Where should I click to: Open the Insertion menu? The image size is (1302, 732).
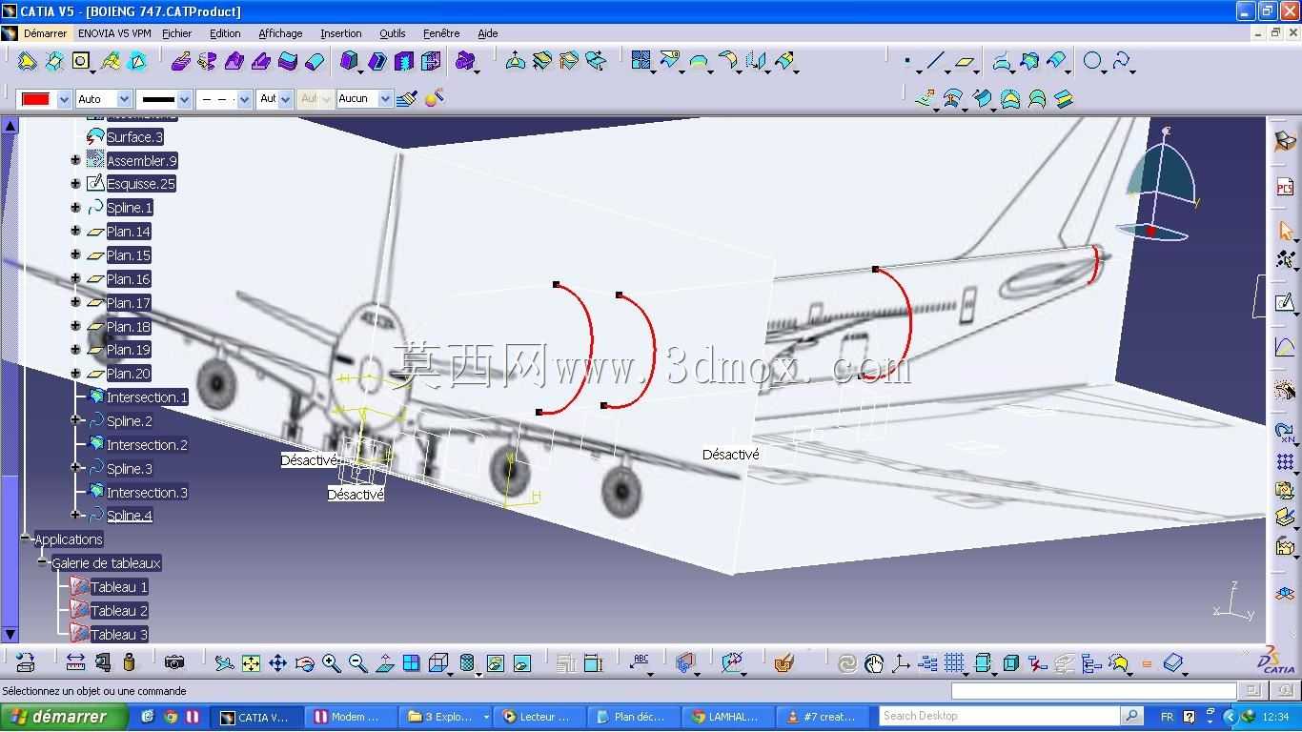point(340,33)
